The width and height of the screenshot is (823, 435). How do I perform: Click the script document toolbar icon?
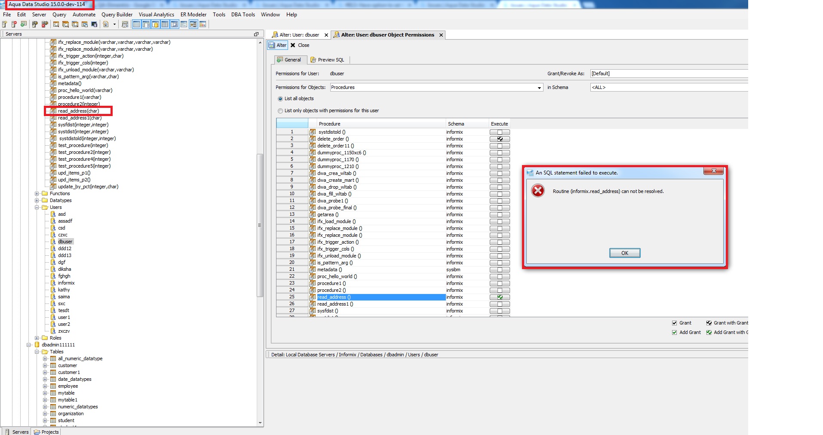point(106,24)
